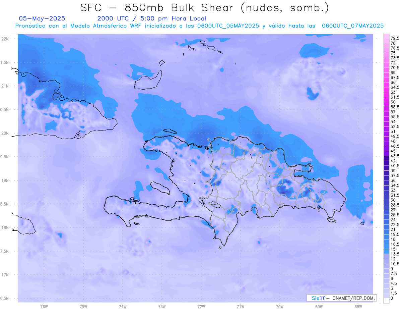Viewport: 402px width, 311px height.
Task: Click the '75' value on the color scale
Action: (393, 53)
